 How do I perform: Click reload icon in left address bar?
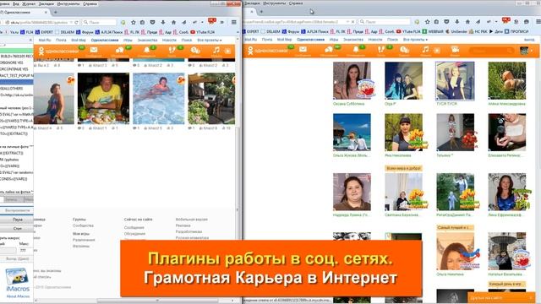pos(76,22)
